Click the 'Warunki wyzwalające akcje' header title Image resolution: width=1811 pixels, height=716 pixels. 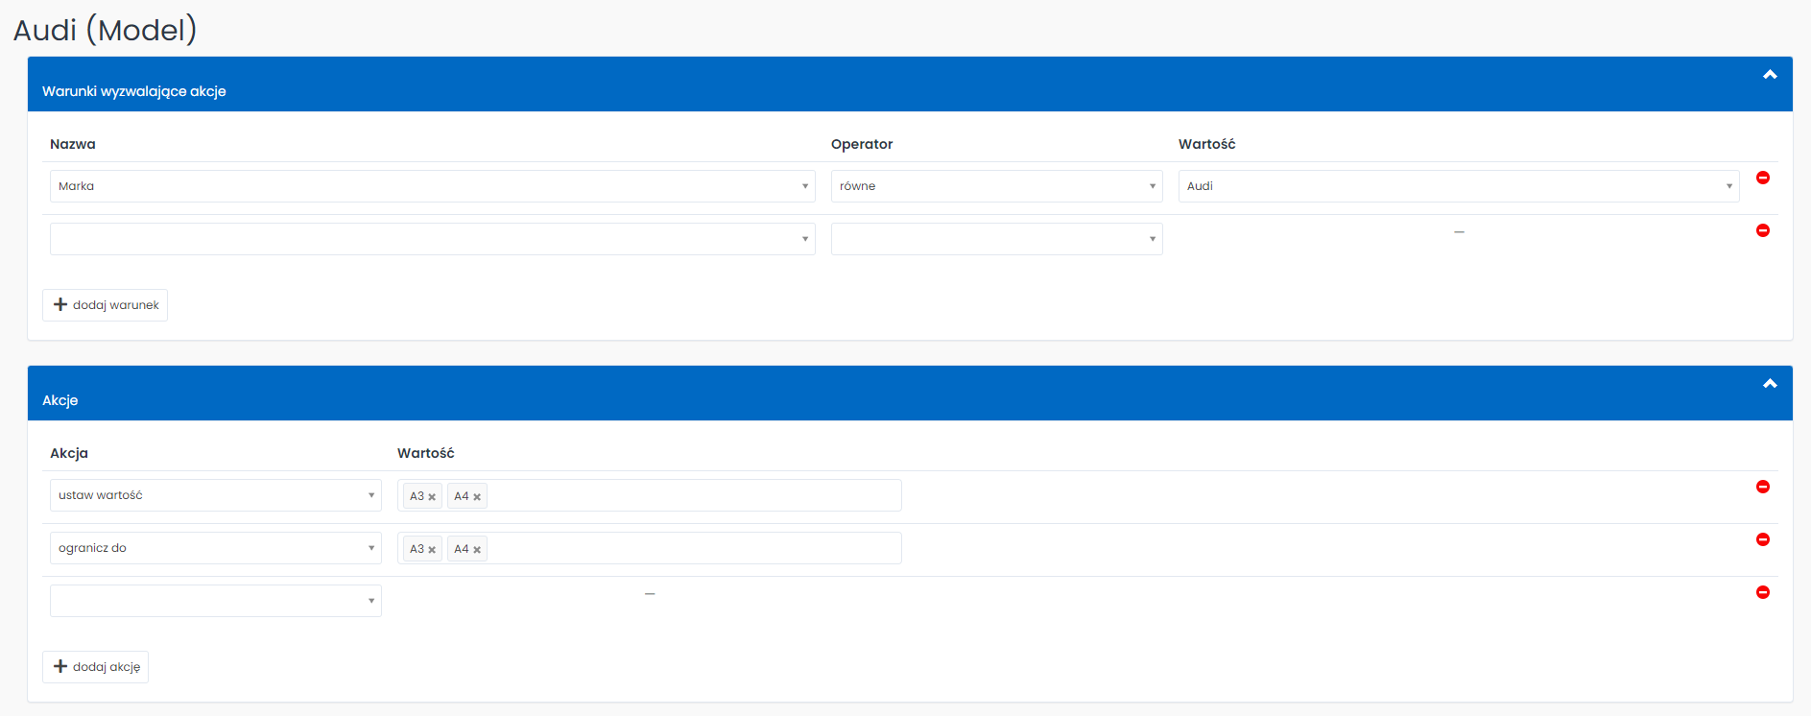pos(134,91)
